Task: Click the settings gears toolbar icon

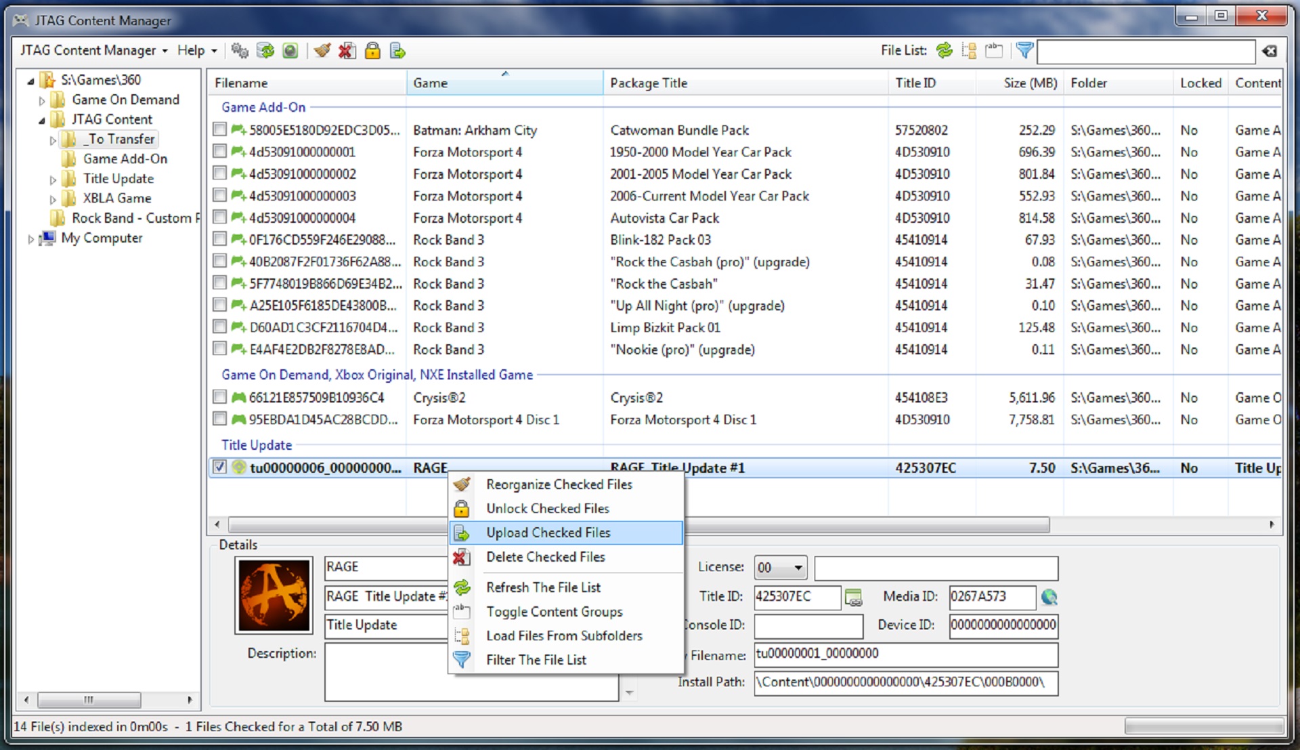Action: coord(239,51)
